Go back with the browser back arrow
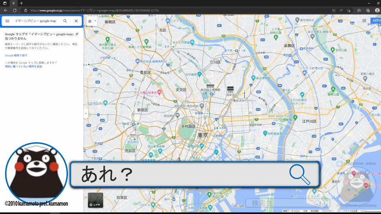 [x=6, y=10]
